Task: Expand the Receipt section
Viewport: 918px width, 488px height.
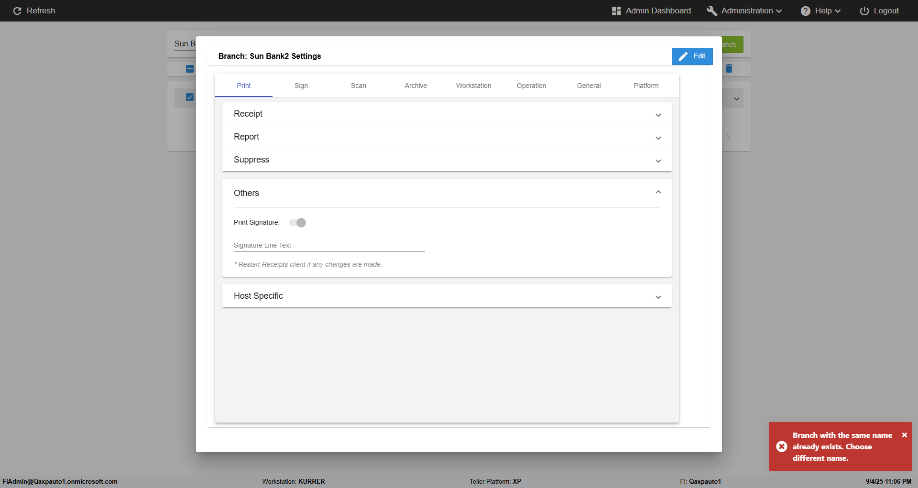Action: pyautogui.click(x=658, y=115)
